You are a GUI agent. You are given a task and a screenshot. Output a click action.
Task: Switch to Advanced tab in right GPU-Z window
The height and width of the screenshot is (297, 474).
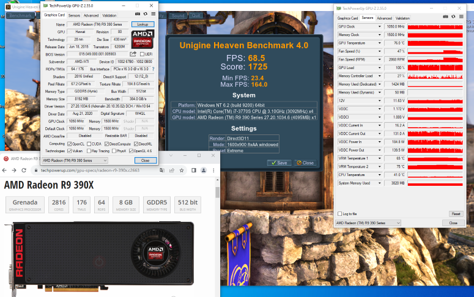384,18
